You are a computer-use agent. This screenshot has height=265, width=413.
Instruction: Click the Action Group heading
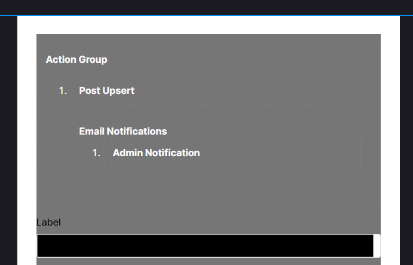pyautogui.click(x=77, y=60)
